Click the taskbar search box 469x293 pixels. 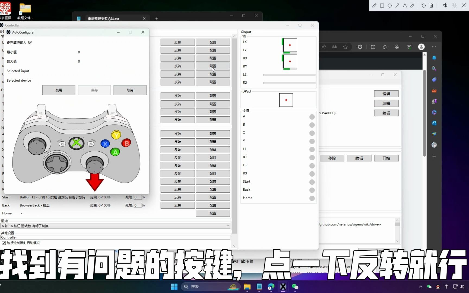pos(210,287)
